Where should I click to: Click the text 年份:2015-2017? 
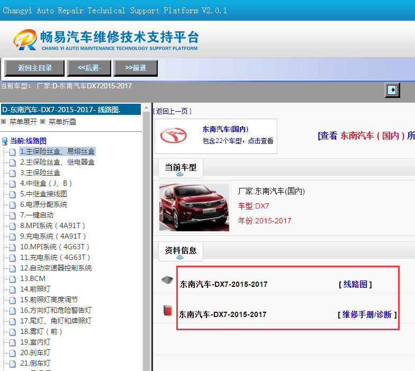pyautogui.click(x=265, y=221)
